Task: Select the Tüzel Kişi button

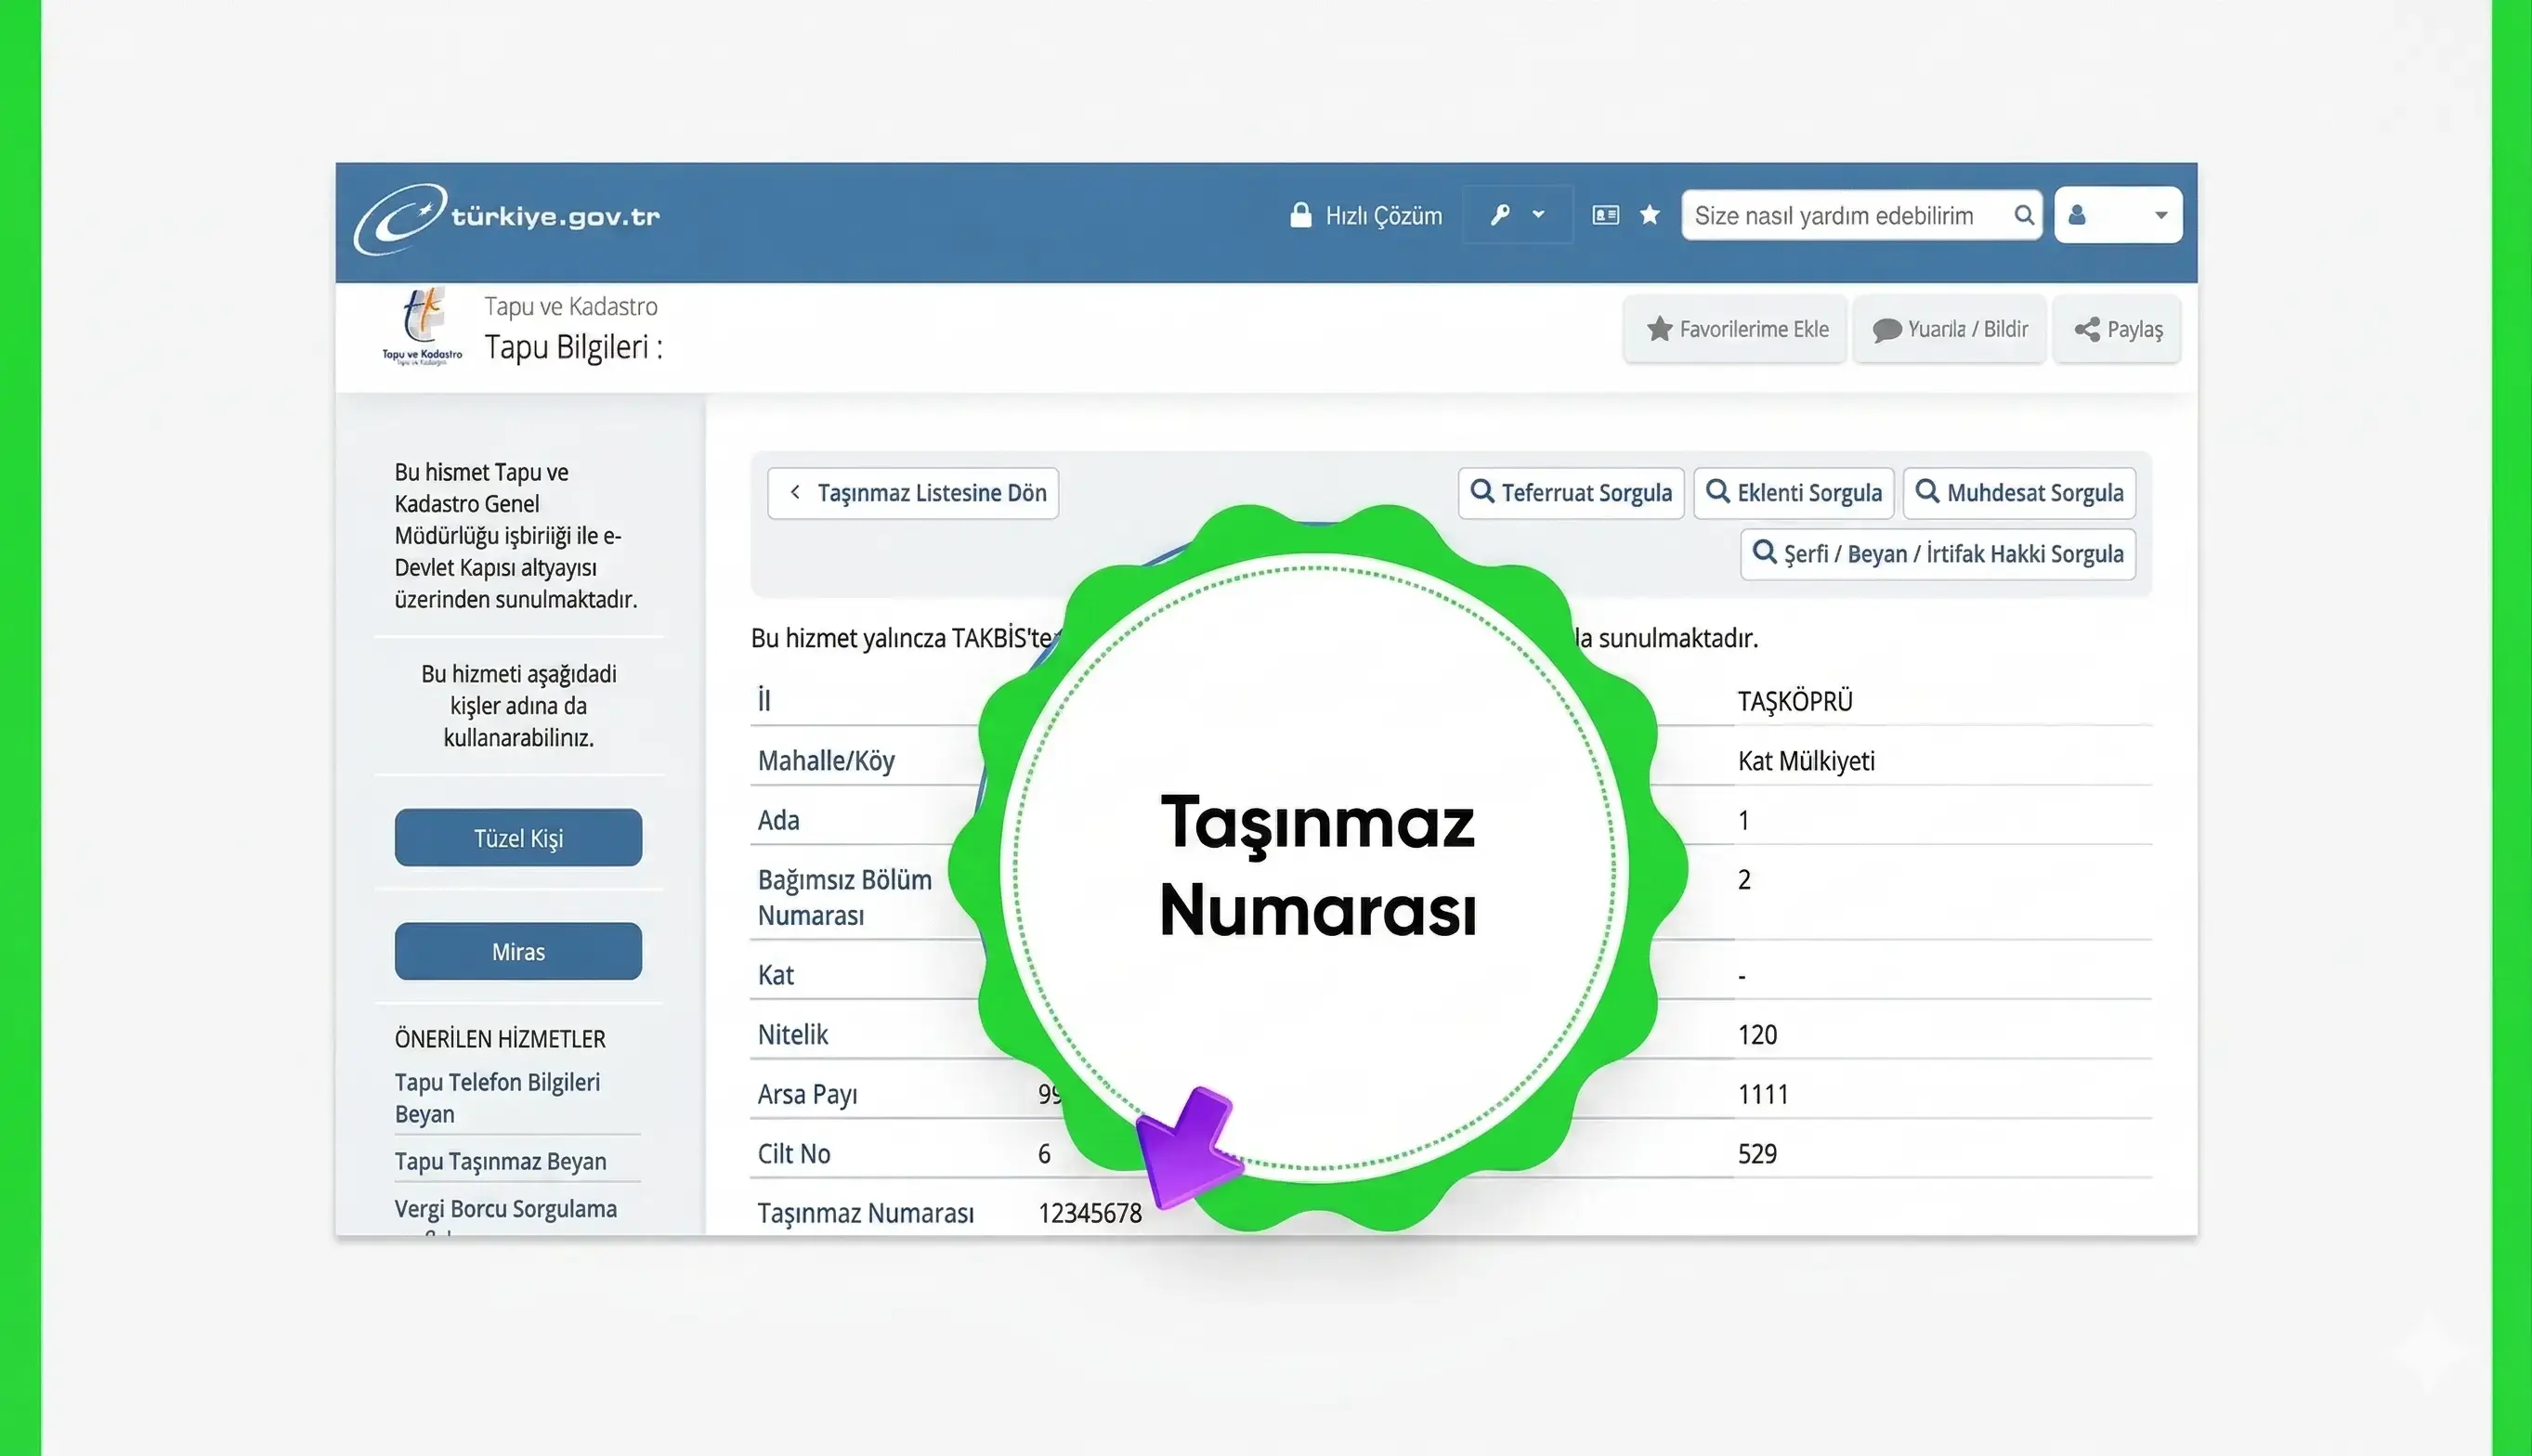Action: coord(518,838)
